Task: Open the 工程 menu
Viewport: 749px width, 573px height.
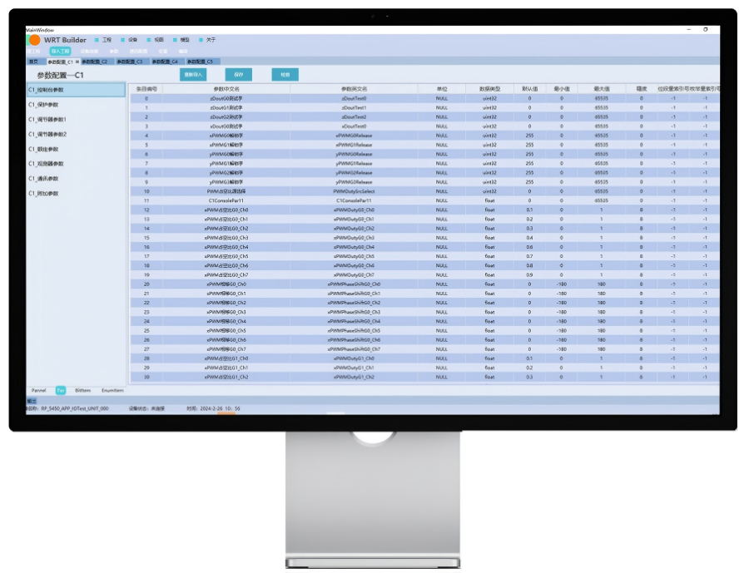Action: (x=107, y=40)
